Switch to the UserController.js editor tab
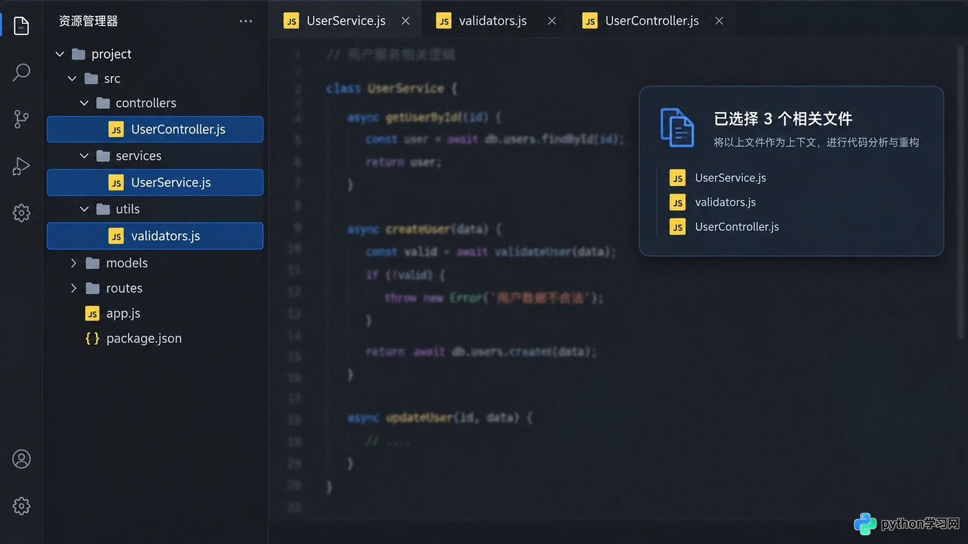 click(651, 21)
